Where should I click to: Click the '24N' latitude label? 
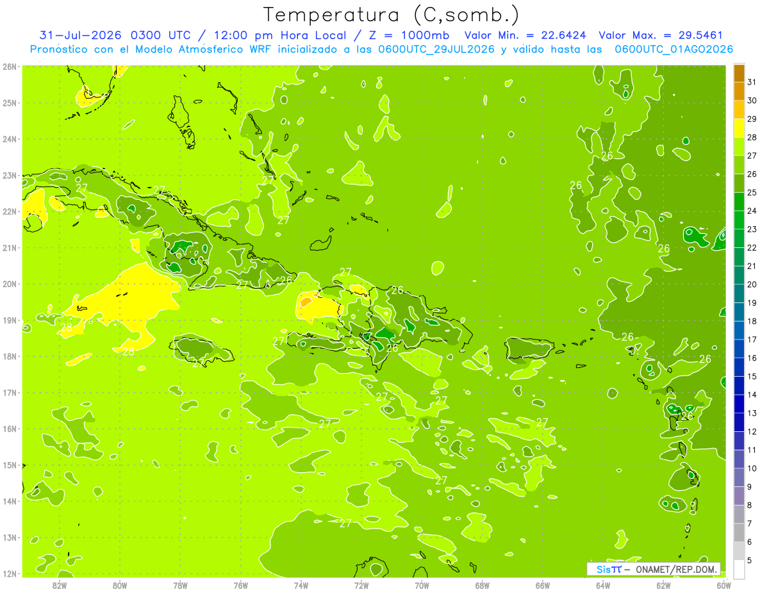click(x=10, y=139)
